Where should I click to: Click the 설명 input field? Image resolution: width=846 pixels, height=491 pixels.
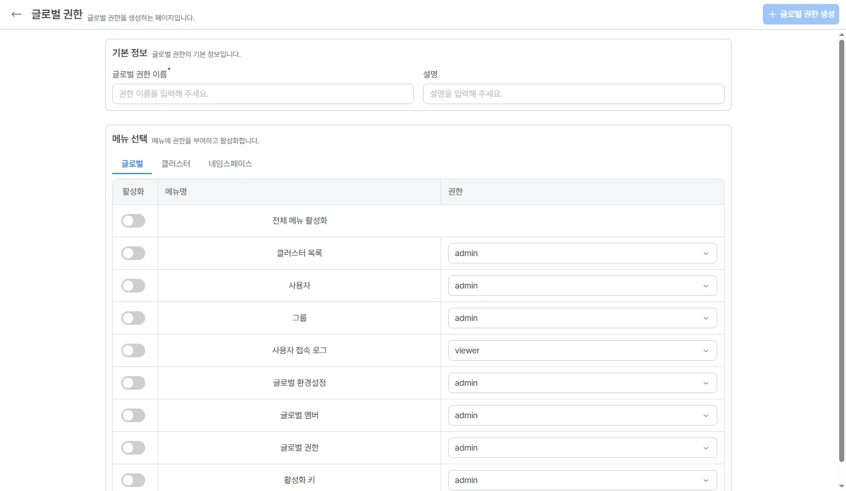[x=574, y=94]
